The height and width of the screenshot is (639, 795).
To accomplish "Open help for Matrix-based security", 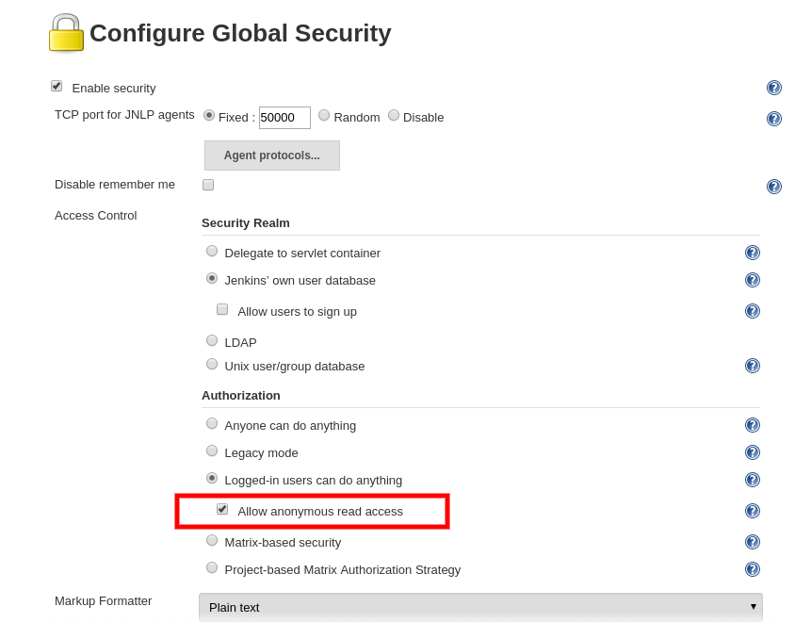I will tap(752, 542).
